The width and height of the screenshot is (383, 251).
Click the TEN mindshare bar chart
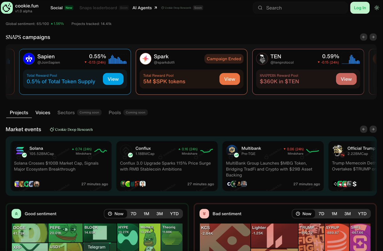[x=351, y=59]
